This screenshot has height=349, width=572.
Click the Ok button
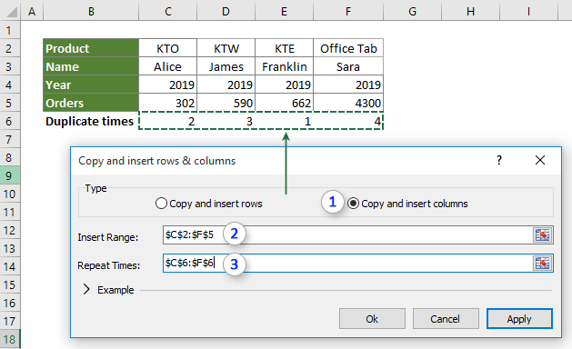[x=372, y=319]
